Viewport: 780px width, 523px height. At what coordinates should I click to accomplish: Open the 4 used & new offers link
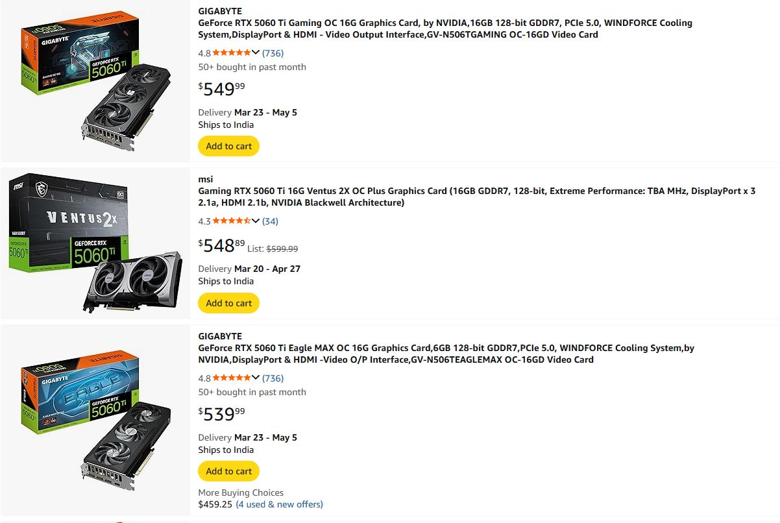279,504
